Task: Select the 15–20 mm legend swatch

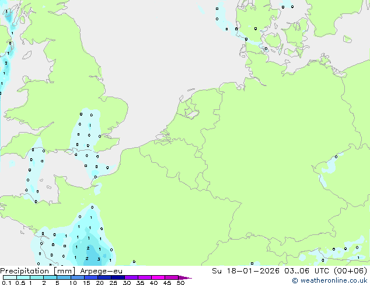Action: point(90,277)
